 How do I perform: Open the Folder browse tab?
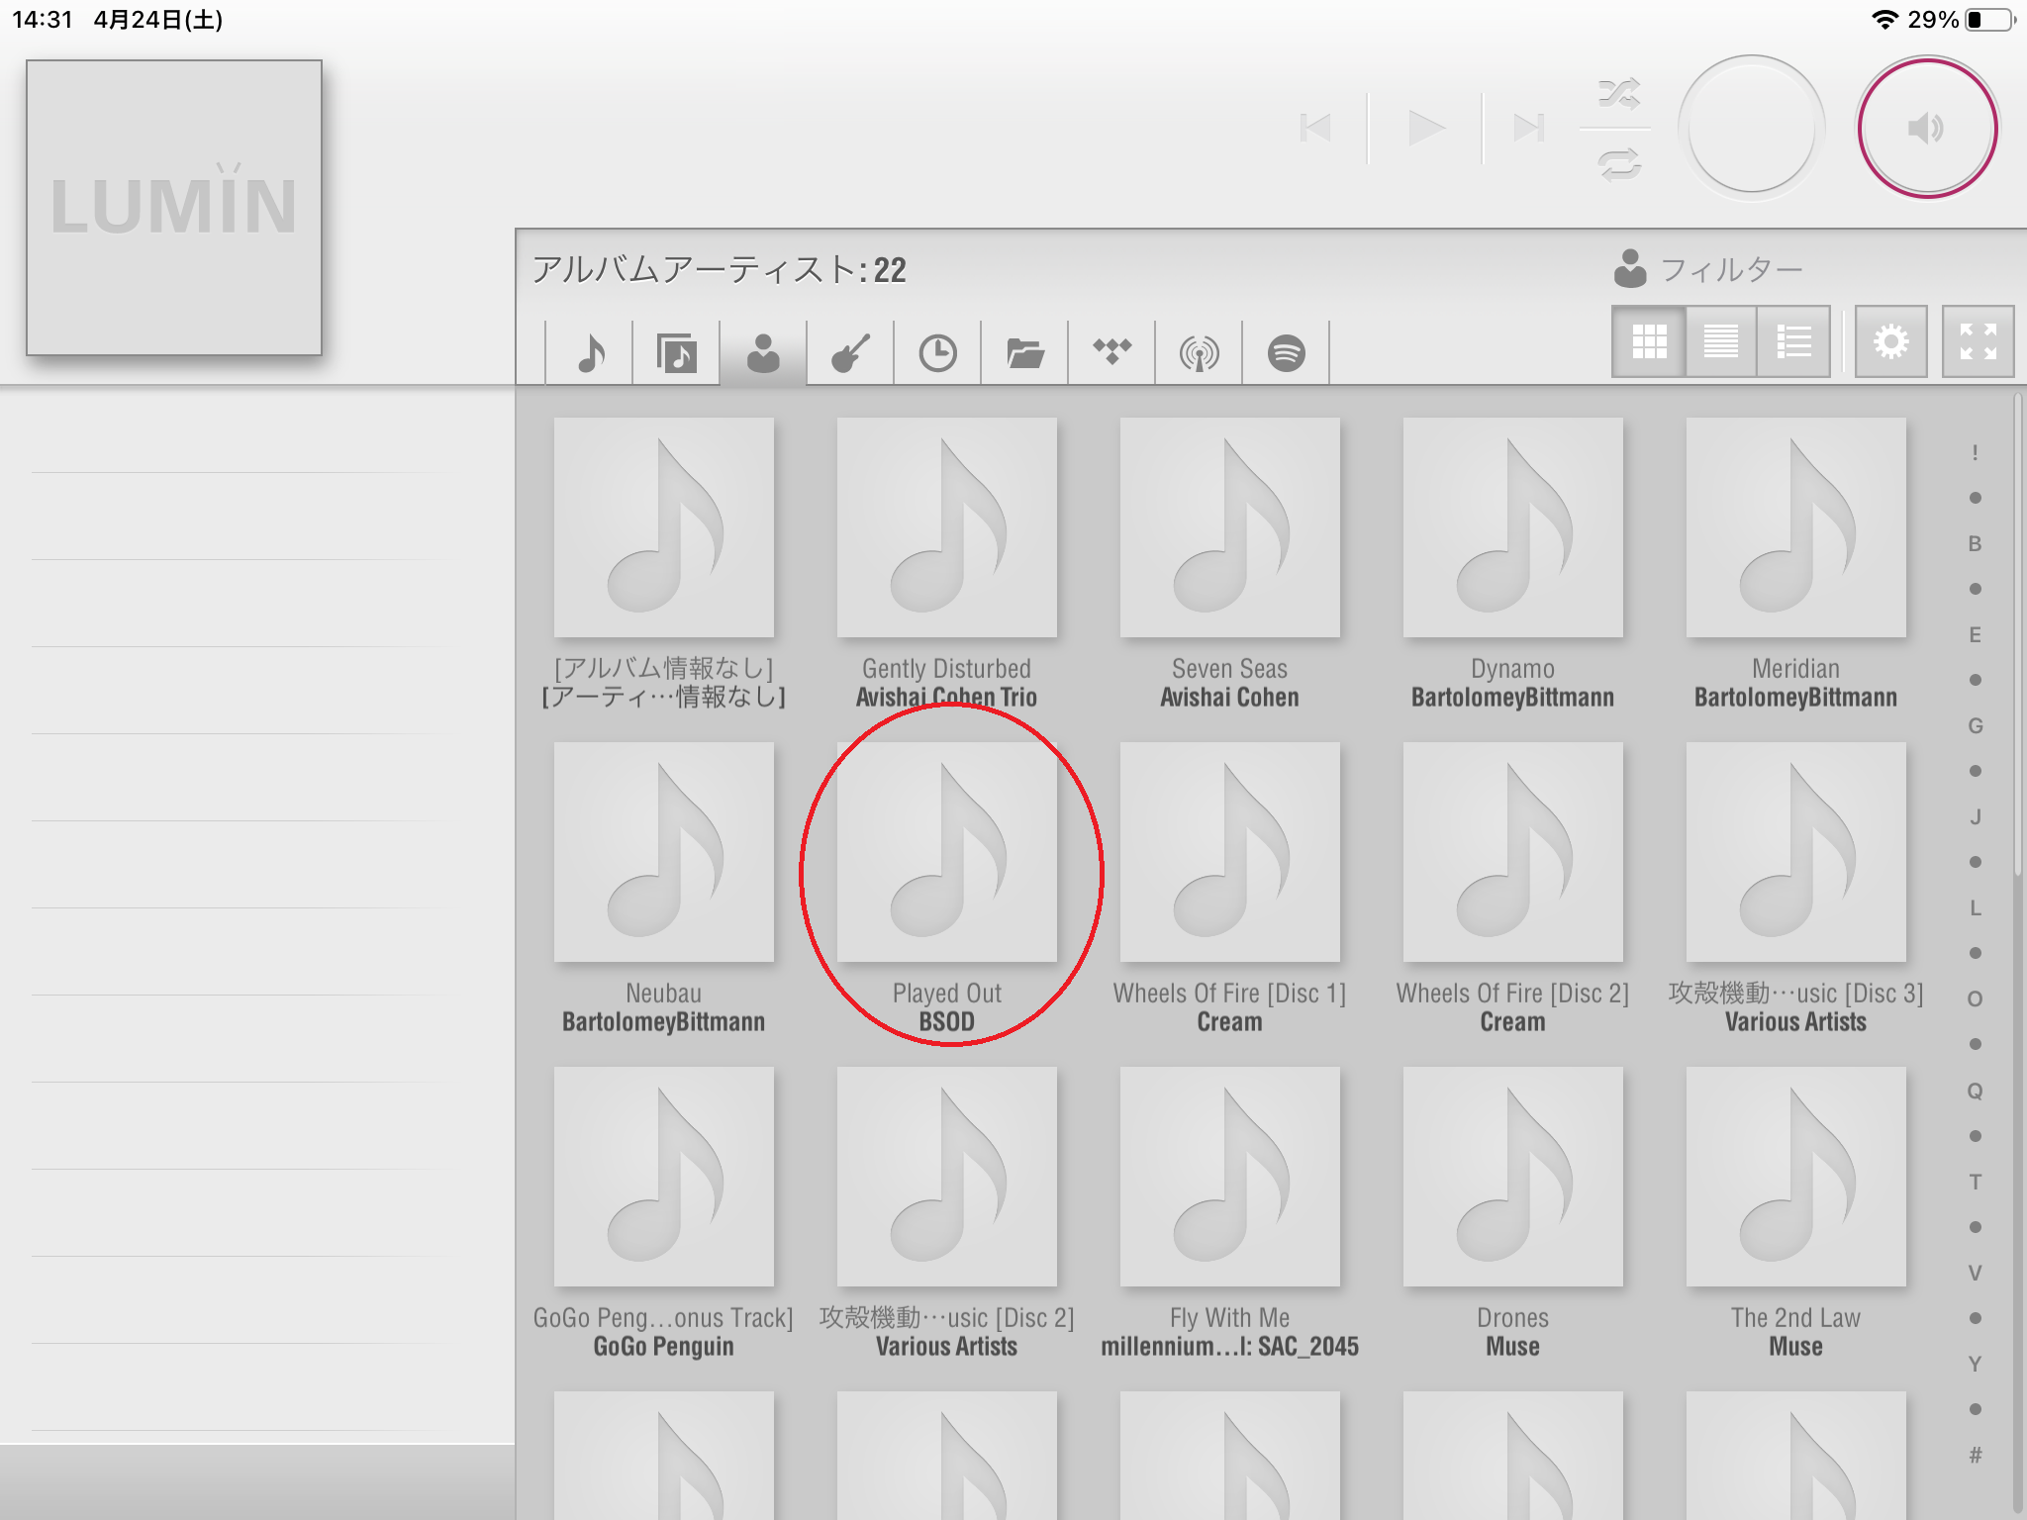click(1024, 353)
